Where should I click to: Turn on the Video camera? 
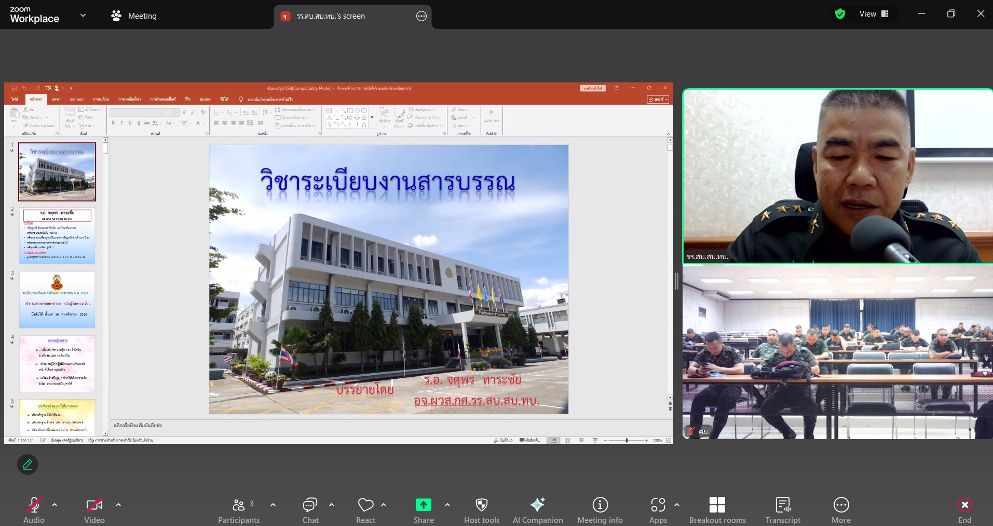pos(94,510)
